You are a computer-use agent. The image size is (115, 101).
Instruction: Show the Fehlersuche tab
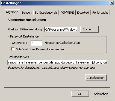click(100, 13)
